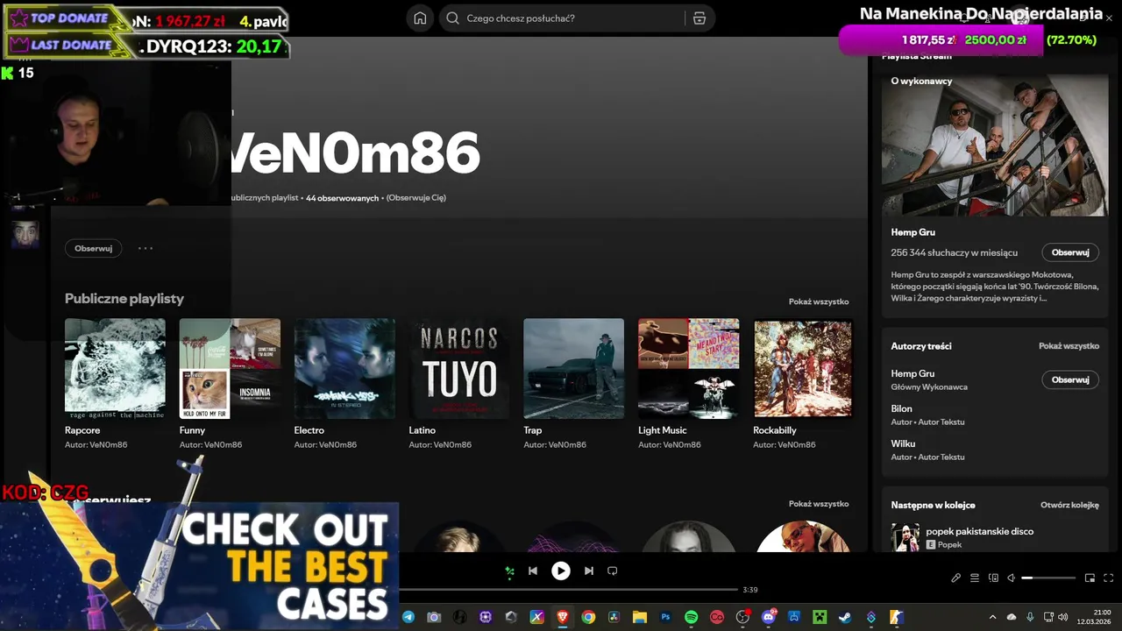The height and width of the screenshot is (631, 1122).
Task: Click the '44 obserwowanych' followers link
Action: point(342,198)
